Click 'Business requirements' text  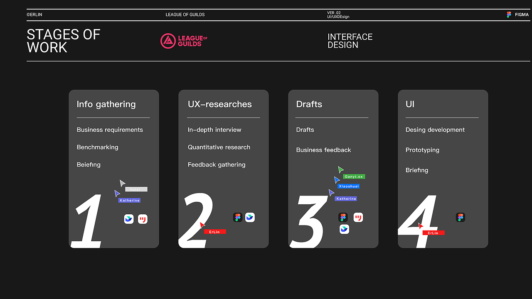(x=110, y=130)
